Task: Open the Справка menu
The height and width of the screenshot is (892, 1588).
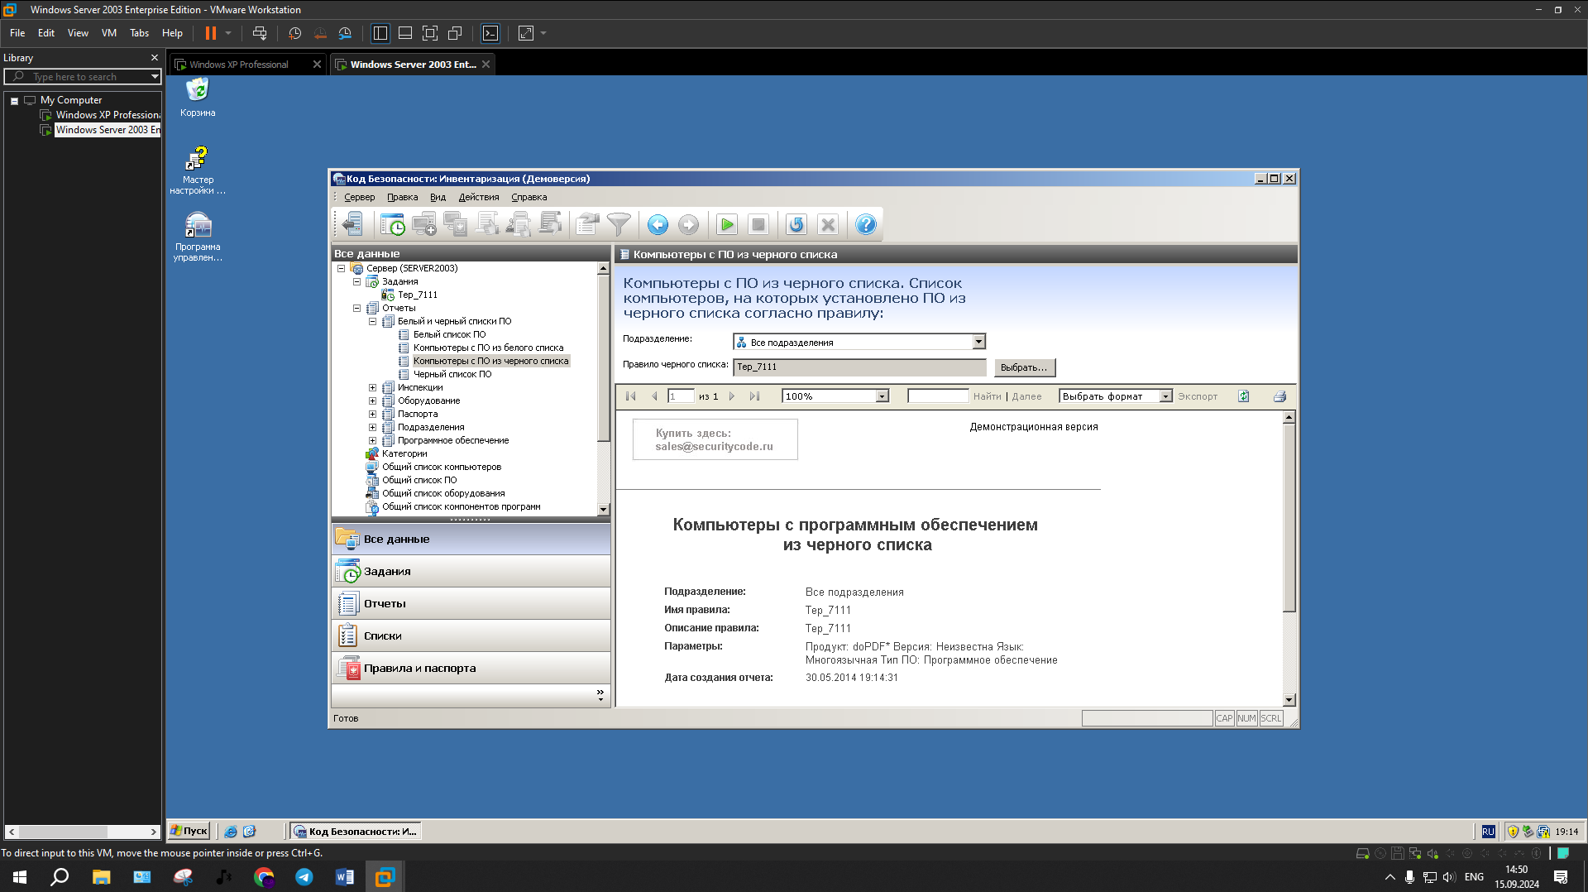Action: pyautogui.click(x=529, y=197)
